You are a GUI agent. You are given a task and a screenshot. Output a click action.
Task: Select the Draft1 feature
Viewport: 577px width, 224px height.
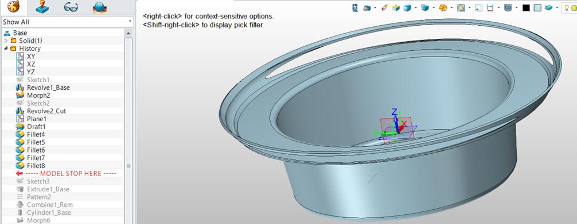[36, 126]
